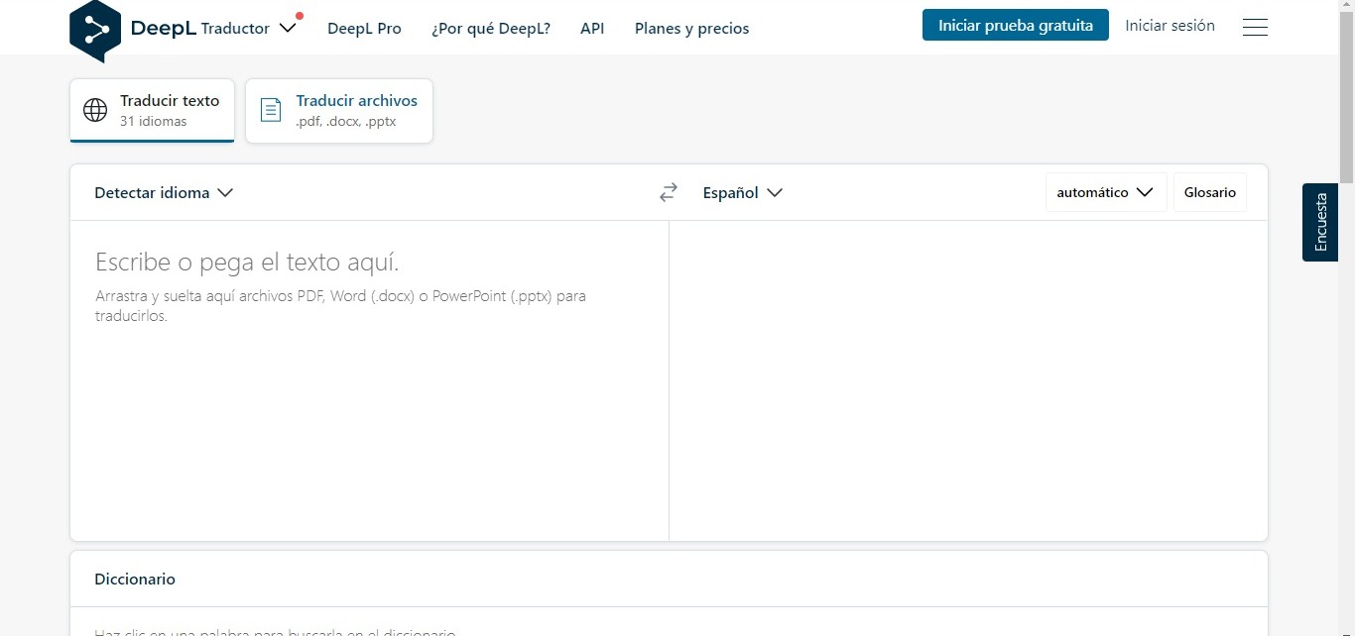Screen dimensions: 1355x636
Task: Click Iniciar prueba gratuita button
Action: click(1016, 26)
